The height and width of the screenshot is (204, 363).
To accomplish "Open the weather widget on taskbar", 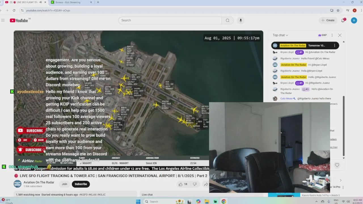I will [7, 201].
